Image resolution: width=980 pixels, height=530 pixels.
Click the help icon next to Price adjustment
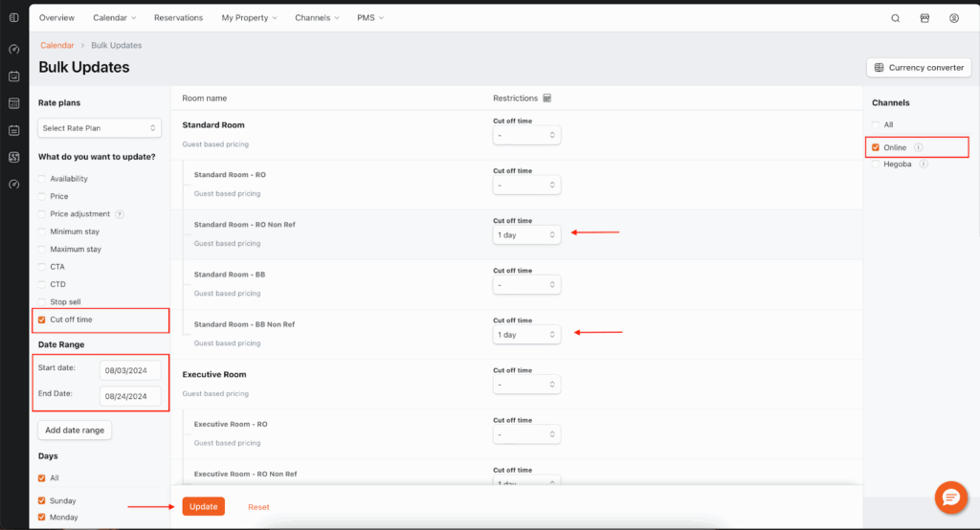120,214
